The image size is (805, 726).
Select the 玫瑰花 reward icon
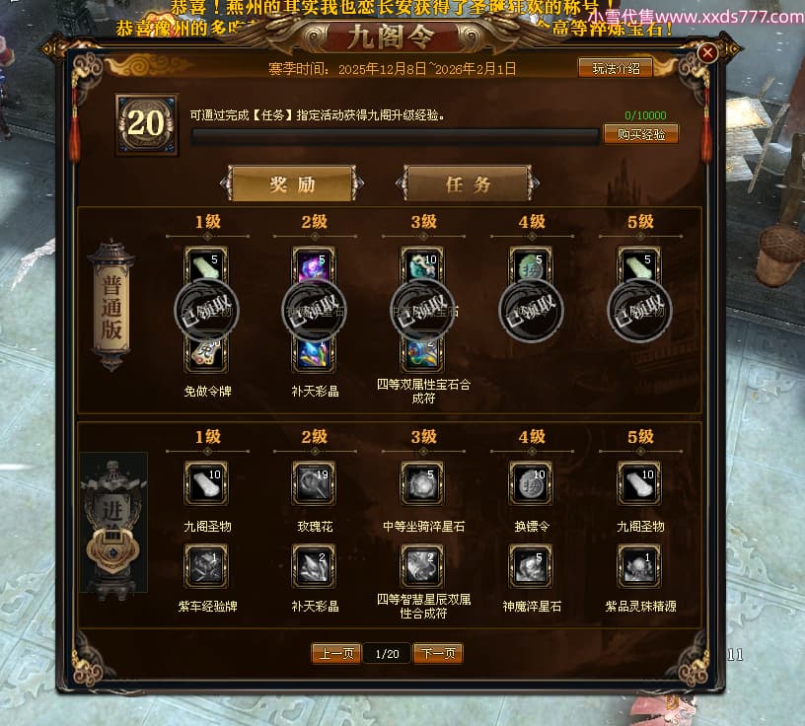pyautogui.click(x=314, y=483)
